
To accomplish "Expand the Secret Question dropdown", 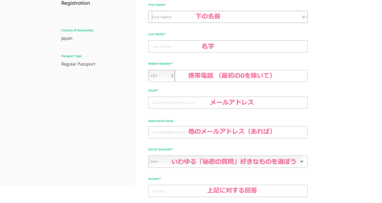I will (228, 162).
